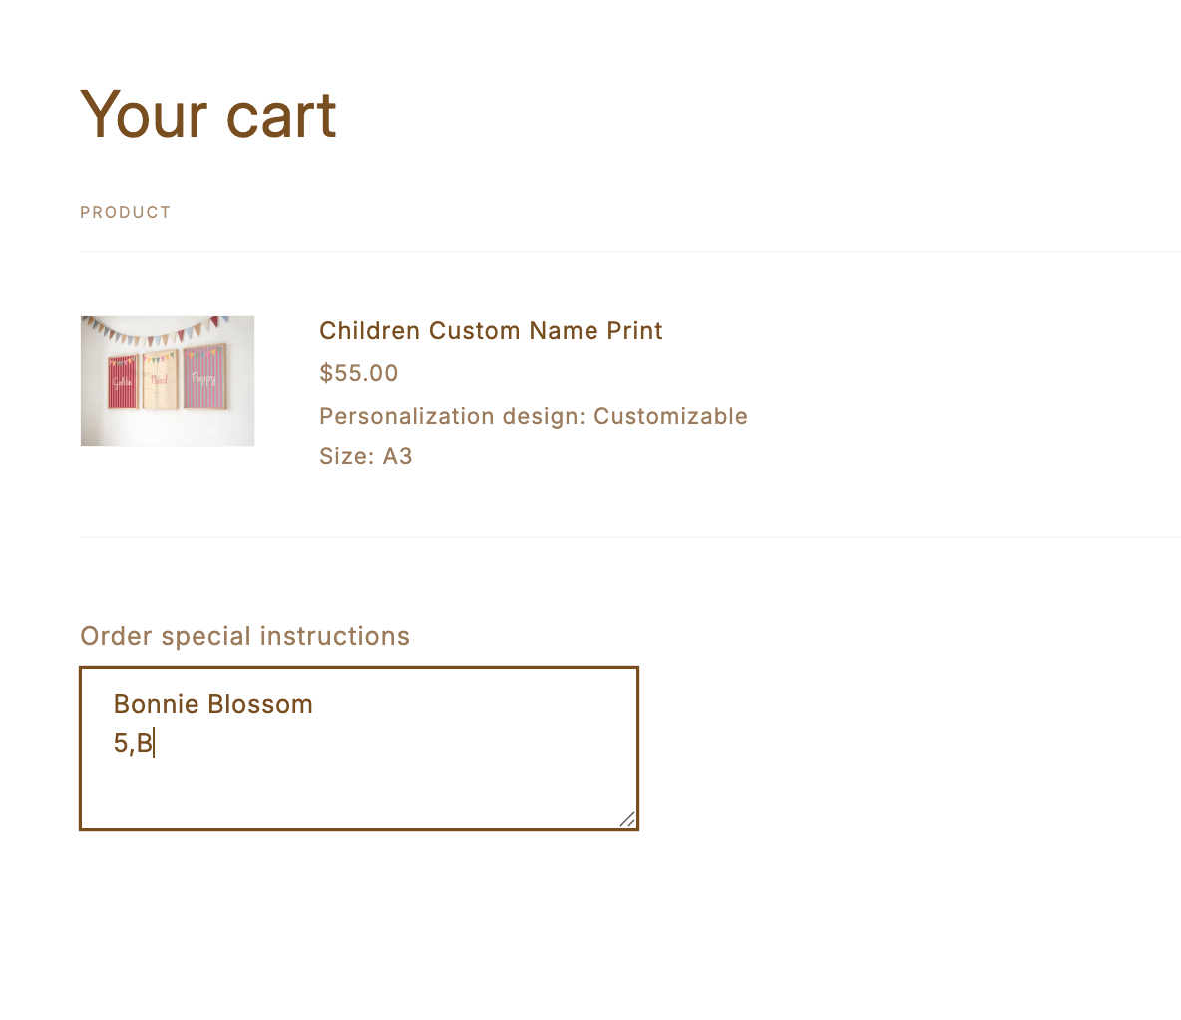Click the 'Personalization design: Customizable' text
Viewport: 1181px width, 1020px height.
pos(533,416)
